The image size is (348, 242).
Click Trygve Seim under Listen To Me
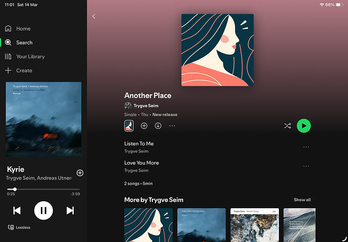136,151
